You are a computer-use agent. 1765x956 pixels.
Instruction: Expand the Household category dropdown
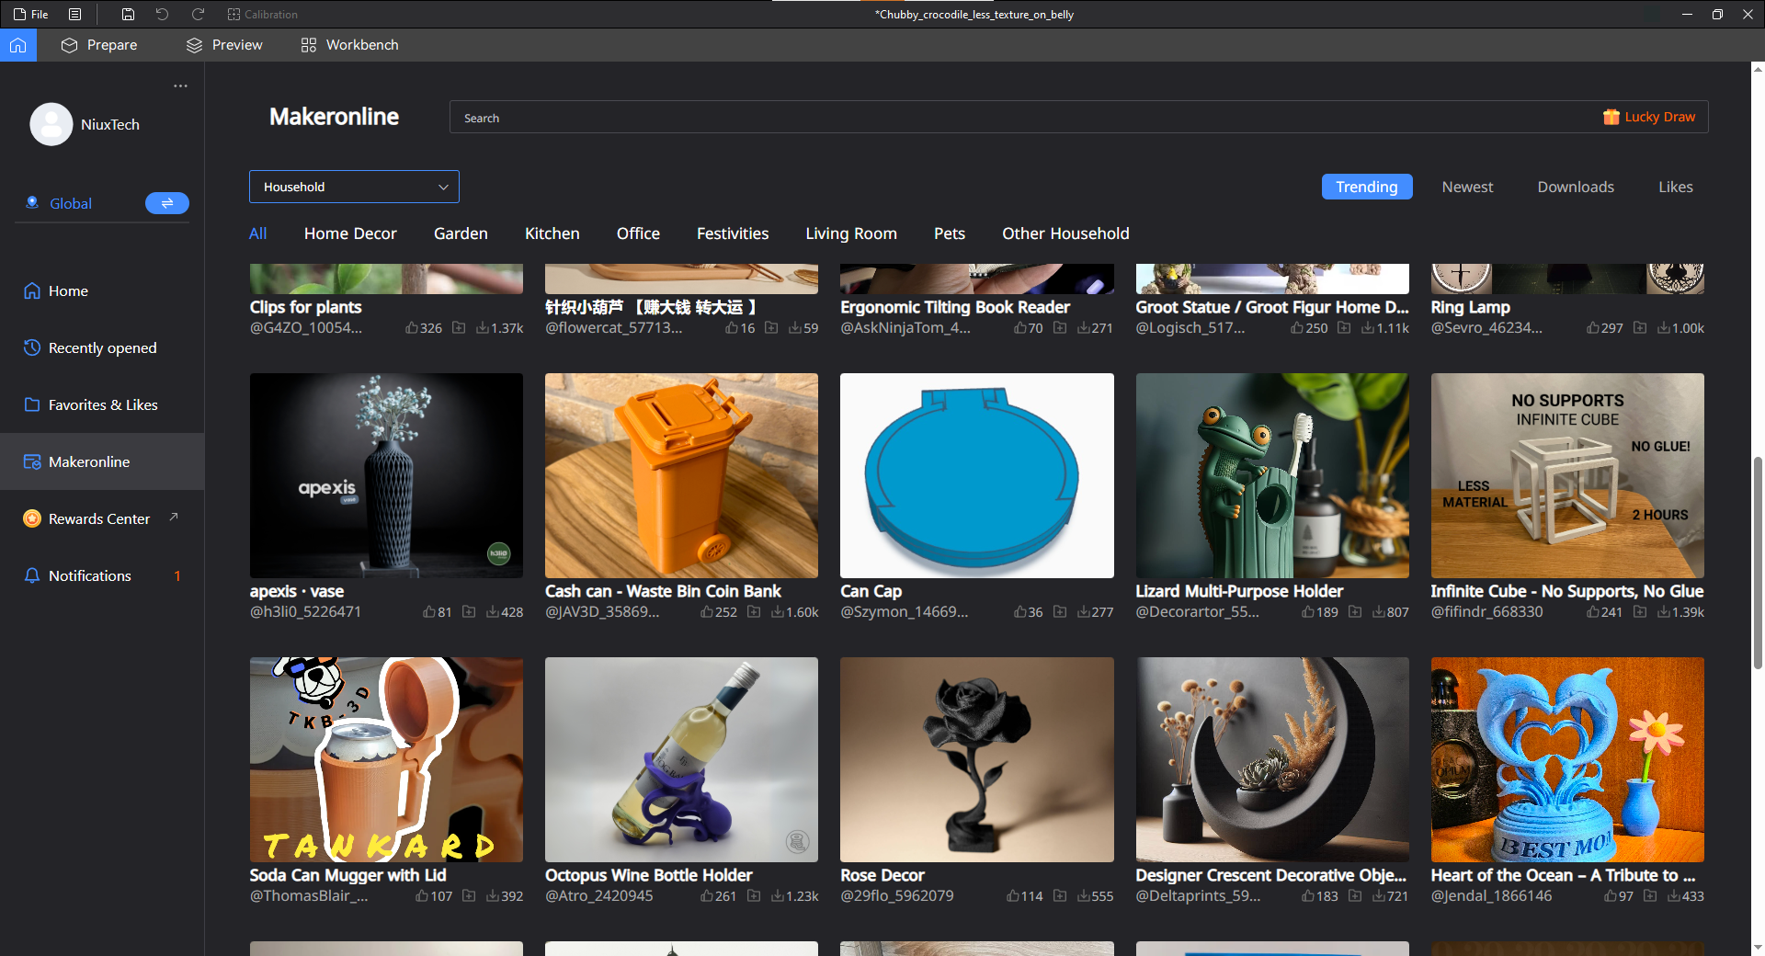354,187
